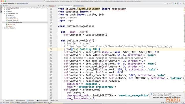Open the Project panel settings gear
This screenshot has height=104, width=185.
pyautogui.click(x=44, y=6)
